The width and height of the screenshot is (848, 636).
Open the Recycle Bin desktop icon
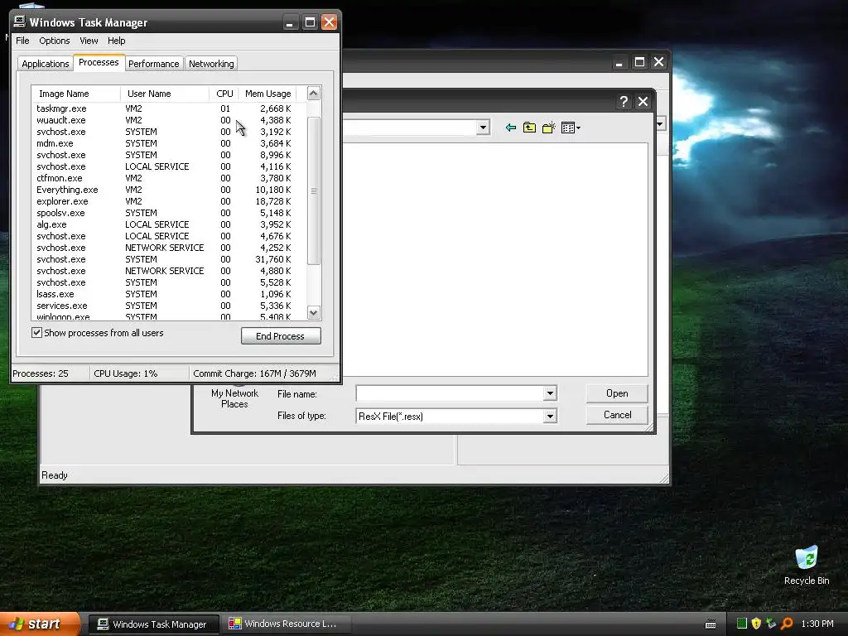[807, 565]
